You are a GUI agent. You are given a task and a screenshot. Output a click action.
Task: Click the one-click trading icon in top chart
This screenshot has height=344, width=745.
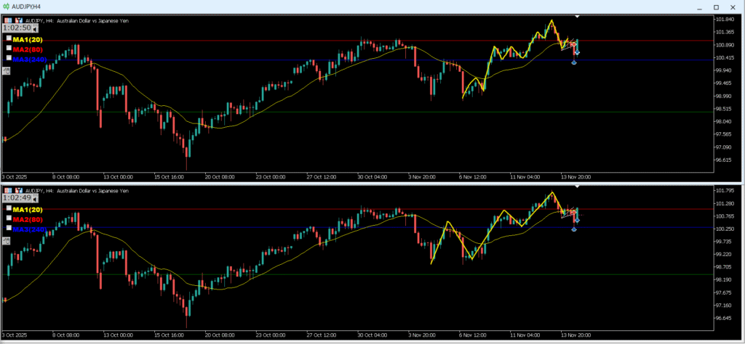pyautogui.click(x=7, y=20)
